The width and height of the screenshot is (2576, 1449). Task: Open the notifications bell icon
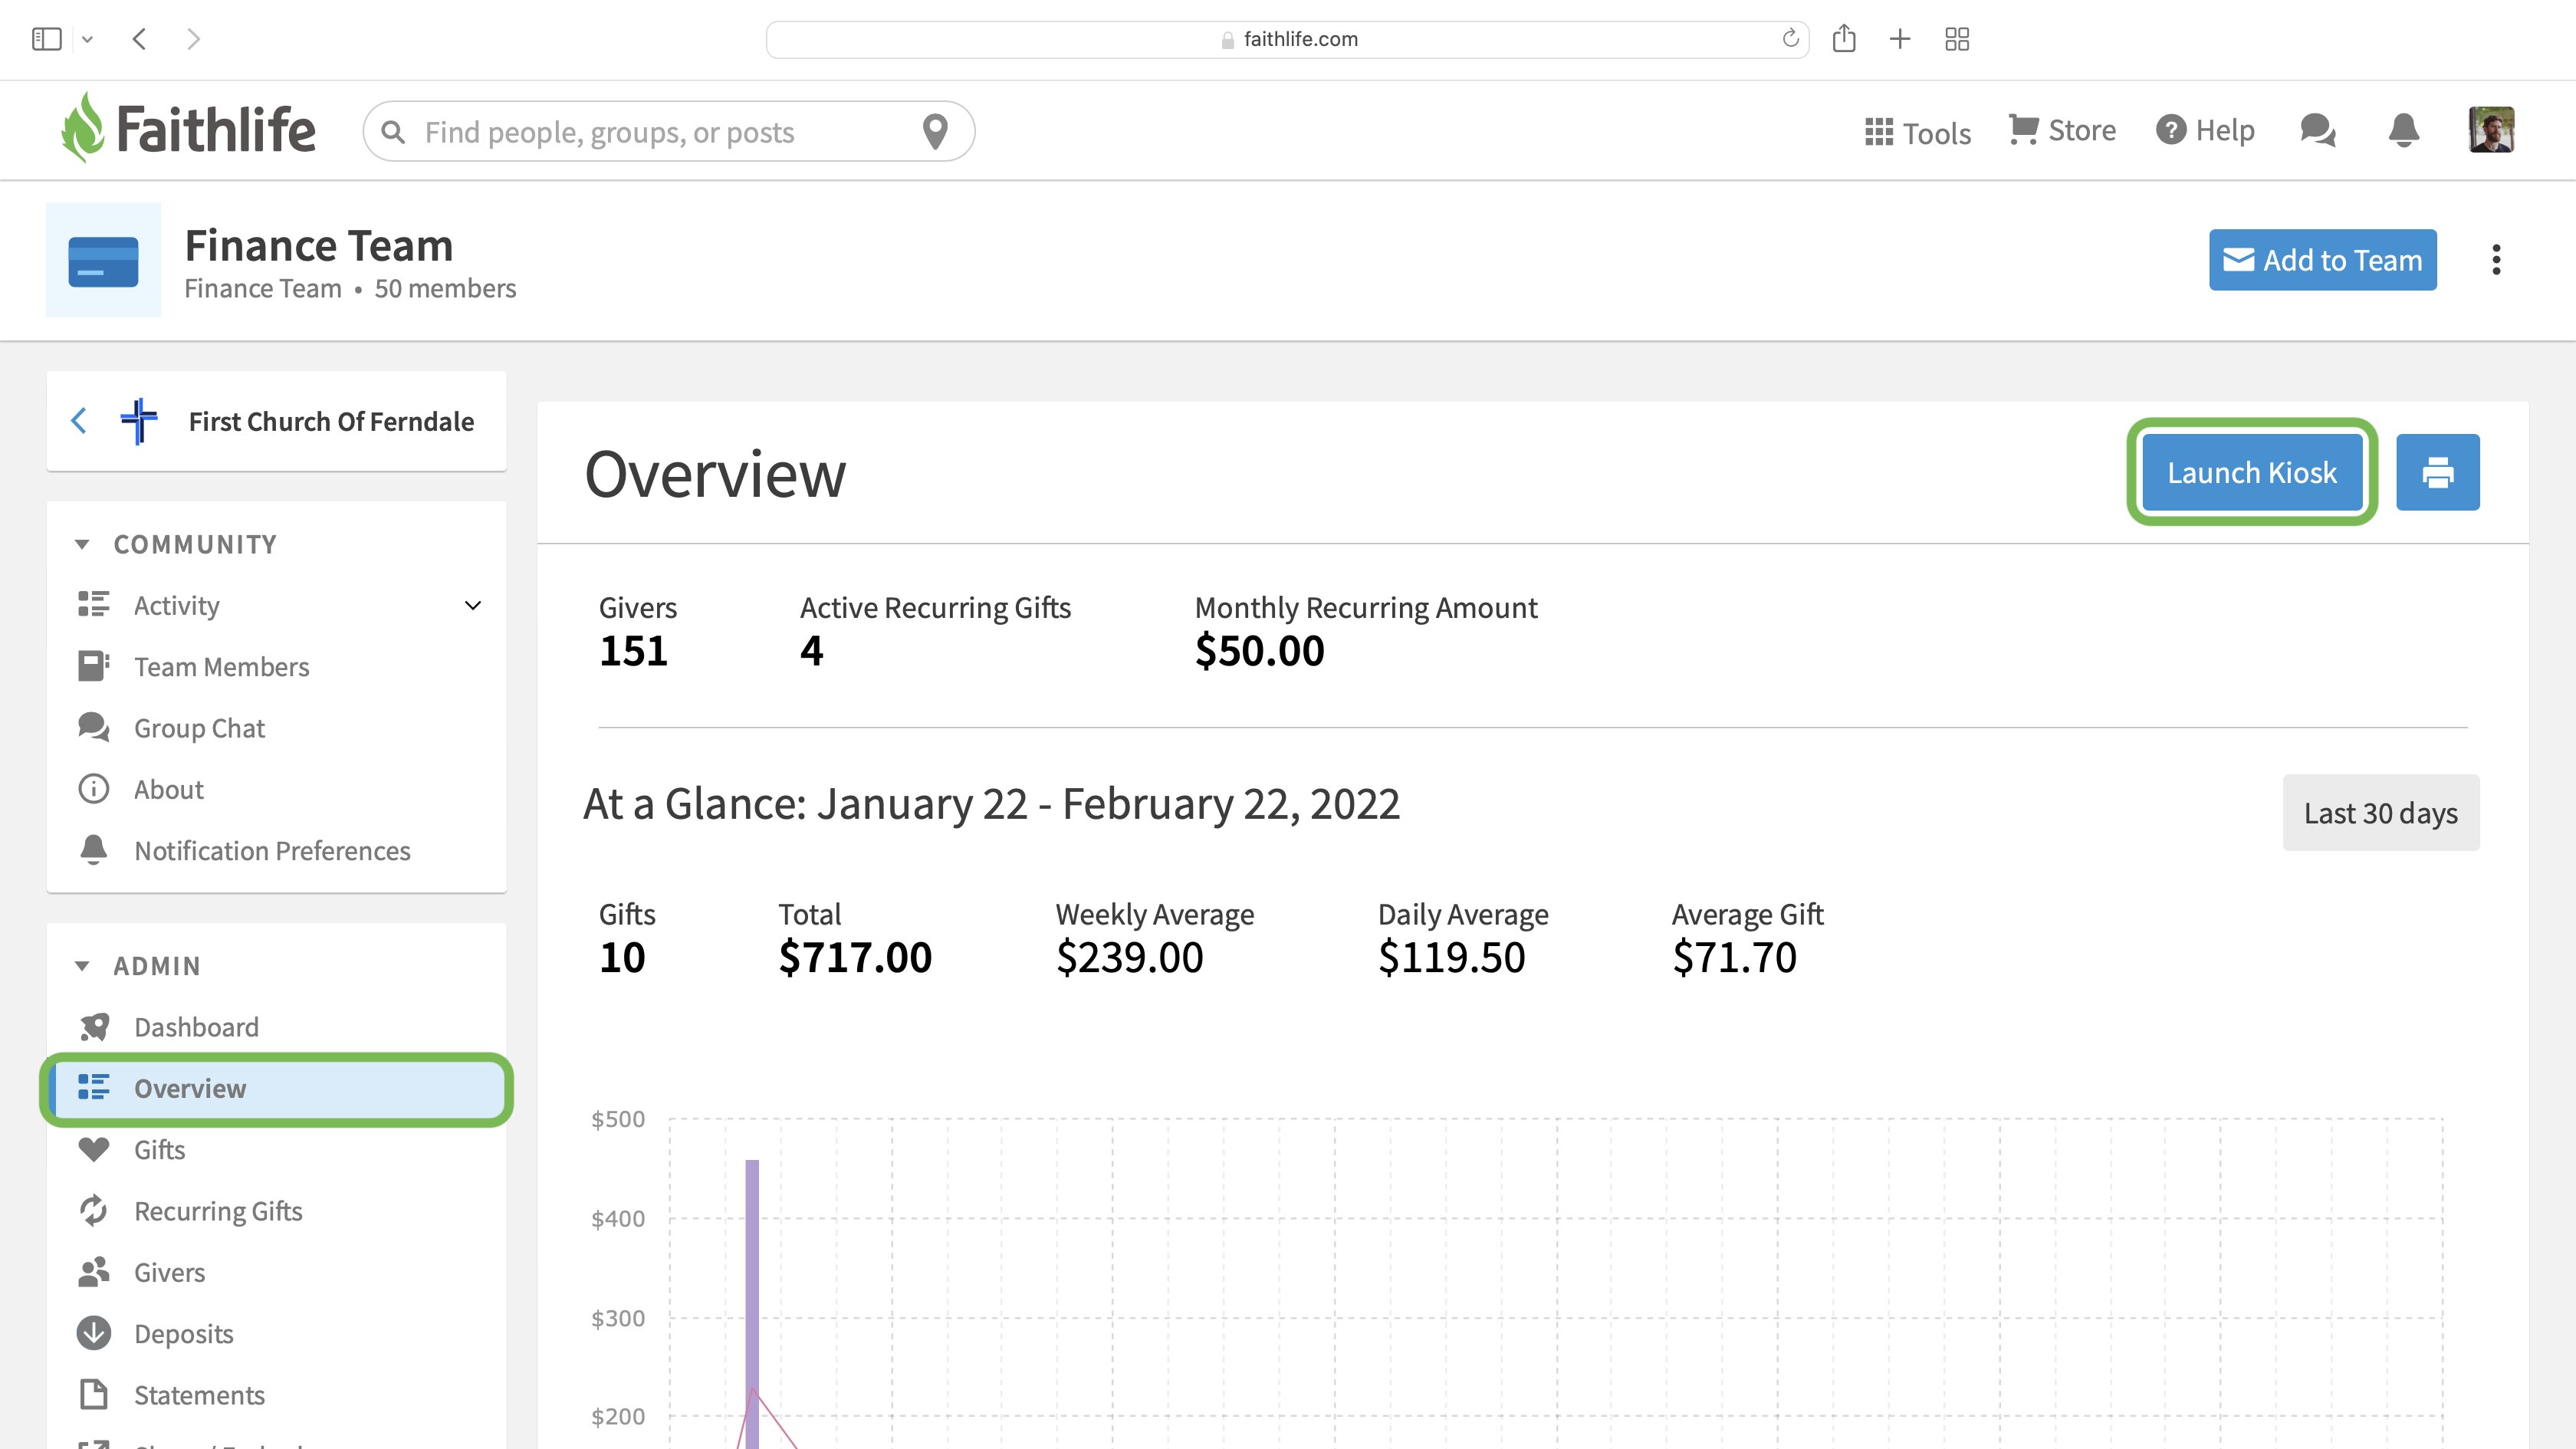pyautogui.click(x=2403, y=130)
